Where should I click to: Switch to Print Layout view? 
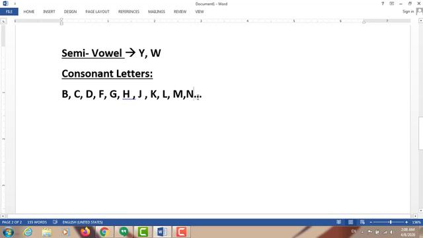click(x=350, y=222)
